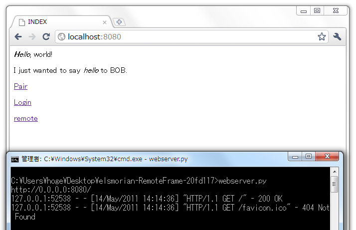356x230 pixels.
Task: Click the favicon.ico 404 log line
Action: point(171,212)
